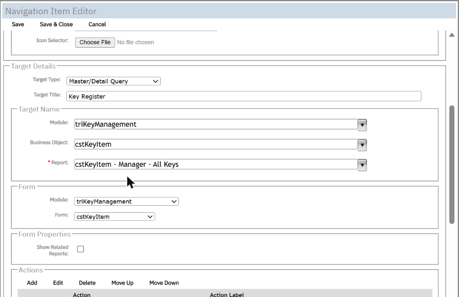Click the vertical scrollbar thumb
Viewport: 459px width, 297px height.
click(452, 165)
